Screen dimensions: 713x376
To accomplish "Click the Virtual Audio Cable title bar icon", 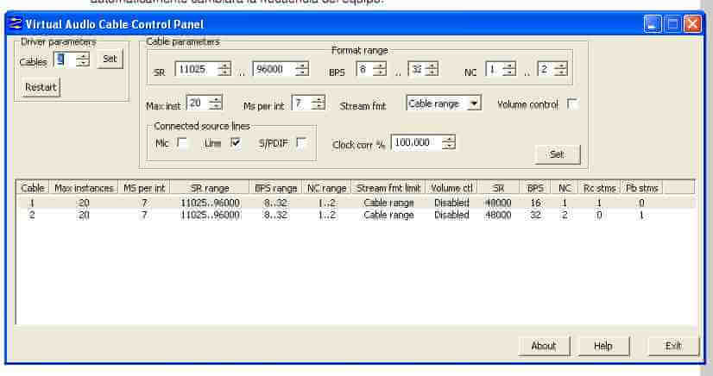I will click(x=16, y=23).
